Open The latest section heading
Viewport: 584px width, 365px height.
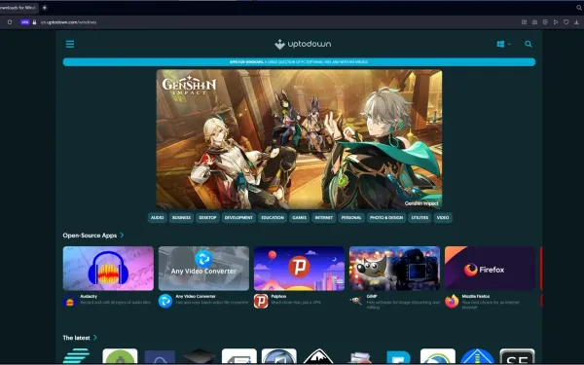pos(76,338)
